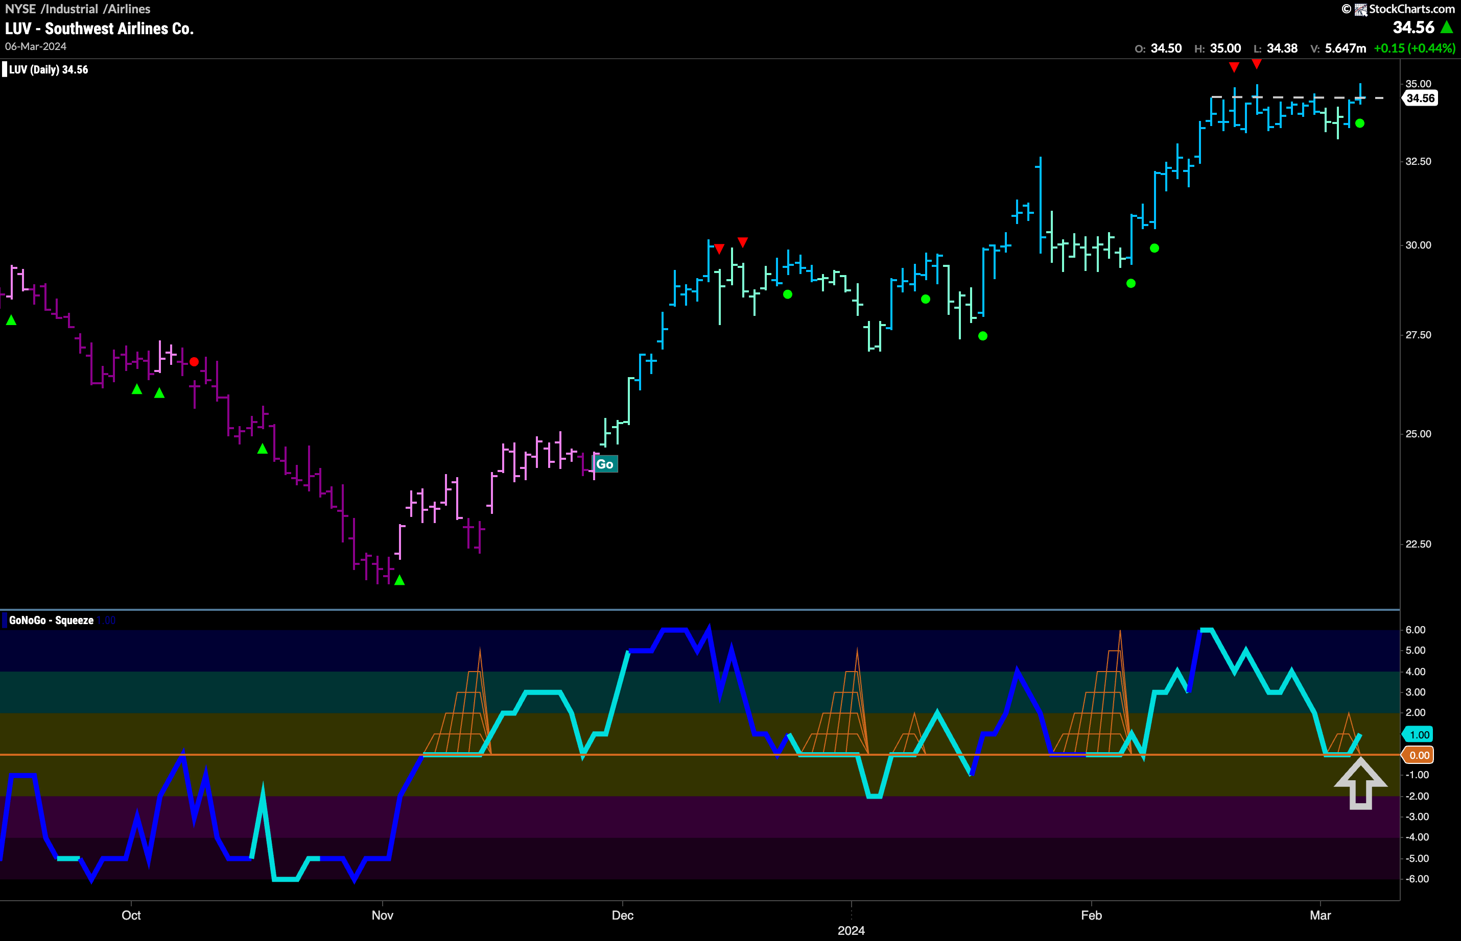Screen dimensions: 1461x941
Task: Click the 27.50 price axis label
Action: [1418, 335]
